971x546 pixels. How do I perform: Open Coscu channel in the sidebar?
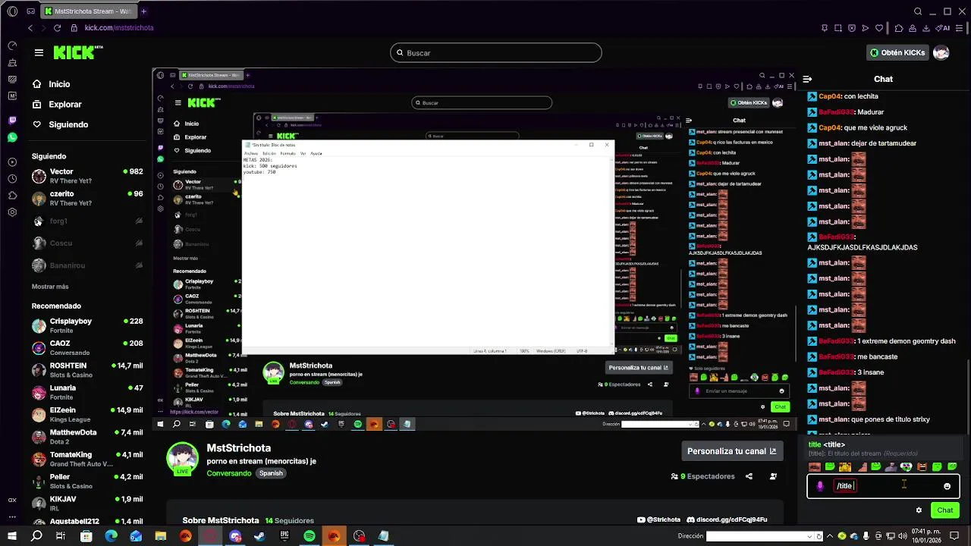click(x=87, y=243)
